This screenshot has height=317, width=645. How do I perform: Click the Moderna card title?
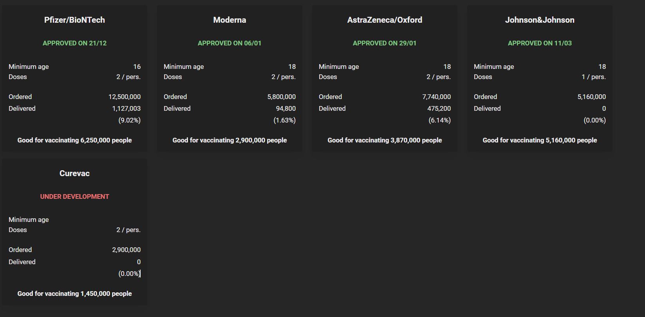tap(229, 20)
